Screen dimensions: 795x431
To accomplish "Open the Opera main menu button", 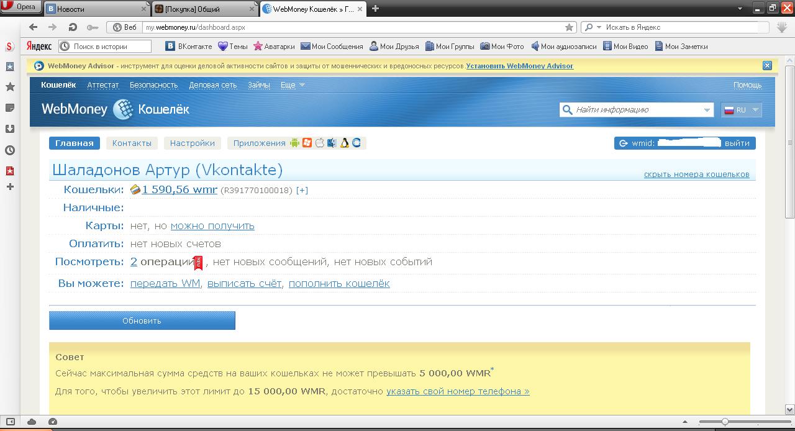I will click(20, 7).
